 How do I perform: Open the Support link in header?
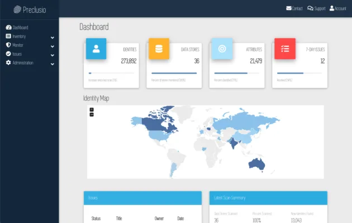tap(320, 8)
